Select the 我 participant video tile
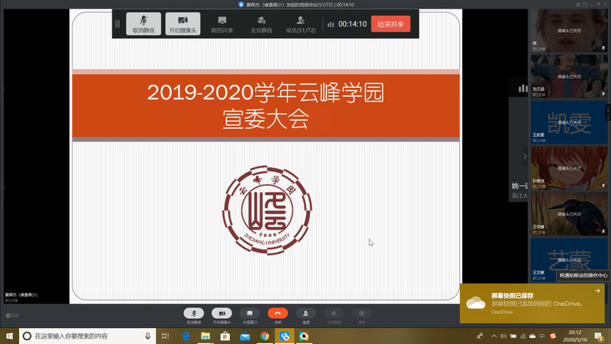This screenshot has height=344, width=611. click(x=569, y=31)
